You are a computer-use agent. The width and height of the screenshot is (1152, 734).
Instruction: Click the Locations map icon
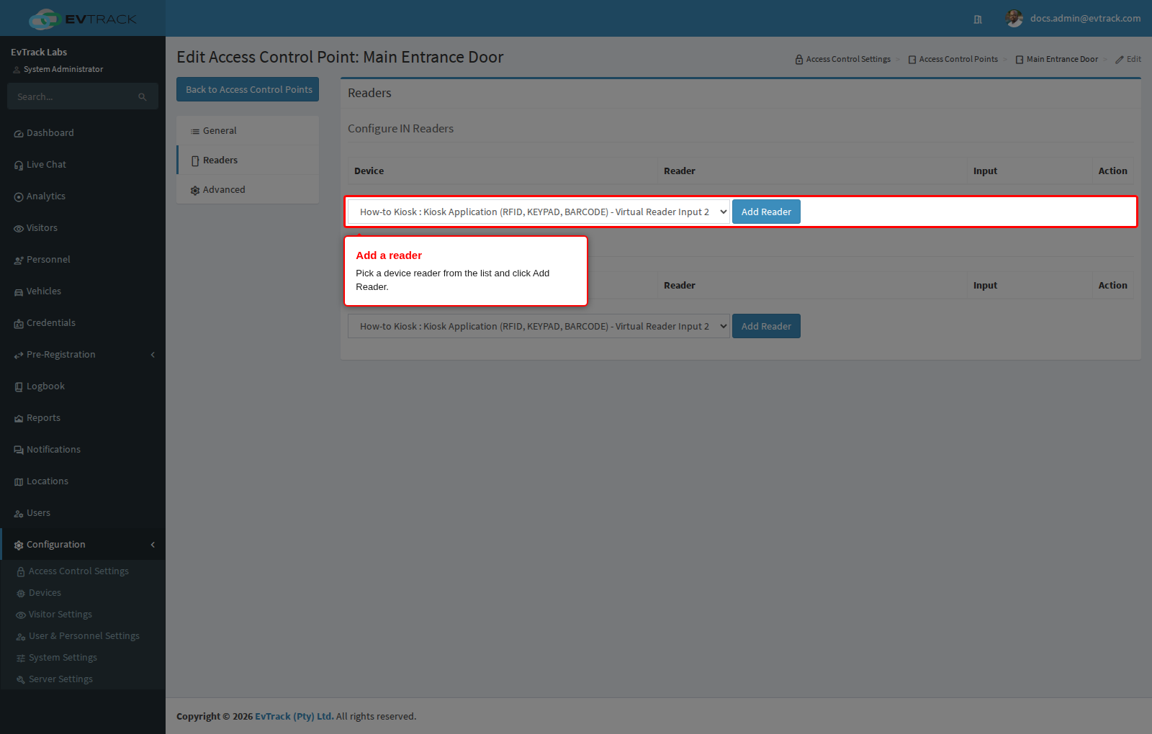click(19, 482)
